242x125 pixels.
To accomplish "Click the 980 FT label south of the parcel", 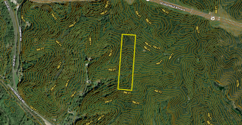I will click(x=135, y=103).
